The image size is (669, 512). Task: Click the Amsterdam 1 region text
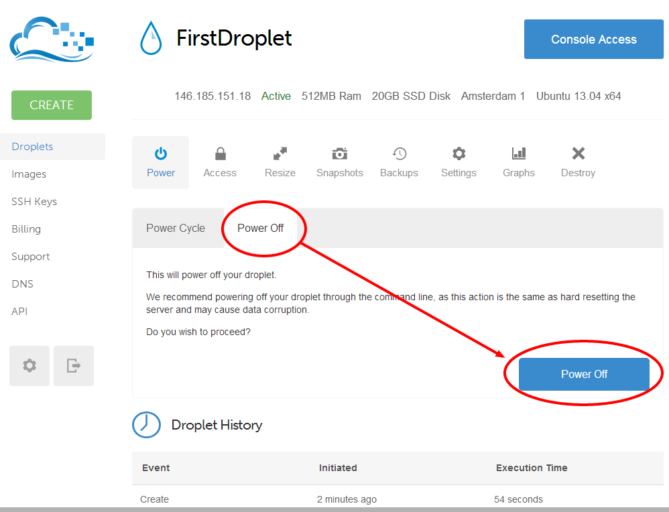tap(493, 96)
